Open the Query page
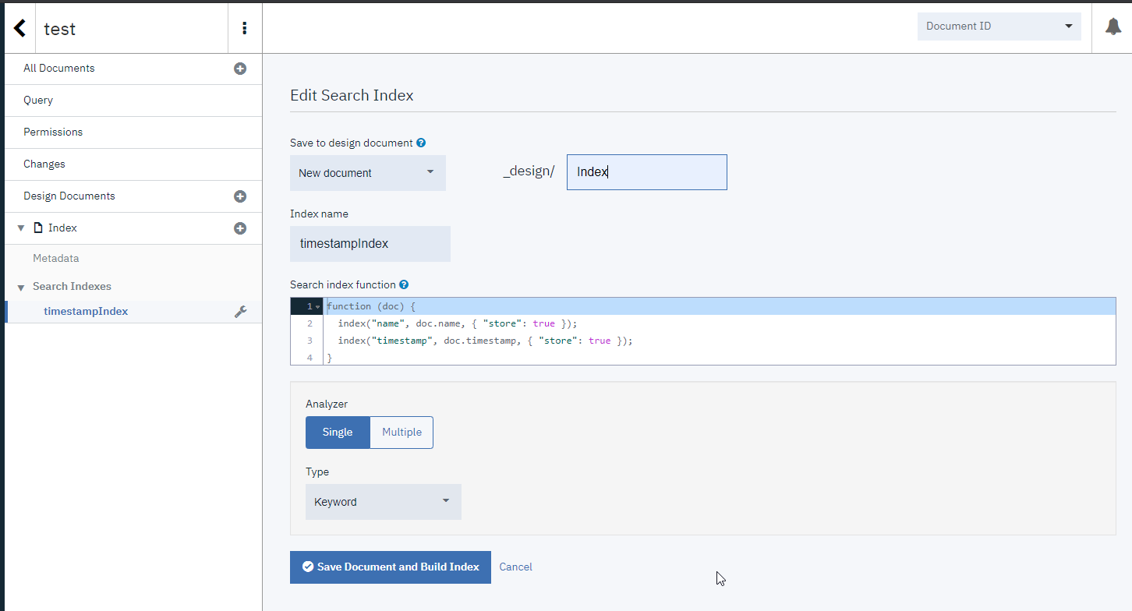Image resolution: width=1132 pixels, height=611 pixels. tap(38, 101)
